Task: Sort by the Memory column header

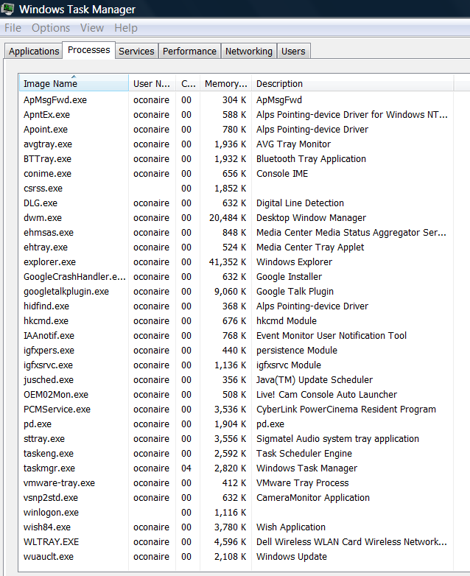Action: (x=226, y=84)
